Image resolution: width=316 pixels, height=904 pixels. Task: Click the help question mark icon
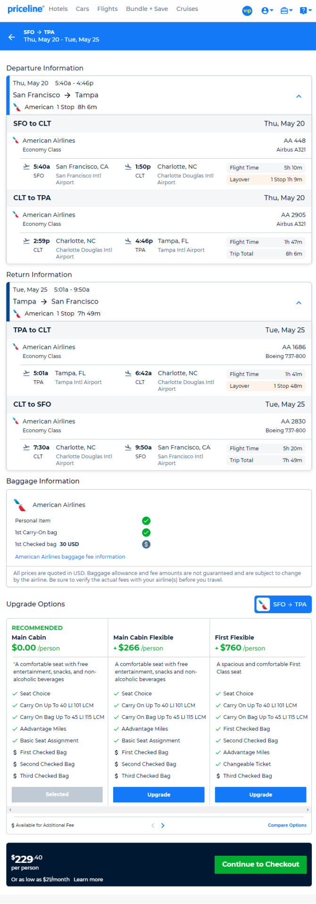[305, 10]
